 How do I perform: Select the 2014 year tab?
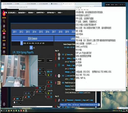pos(34,32)
